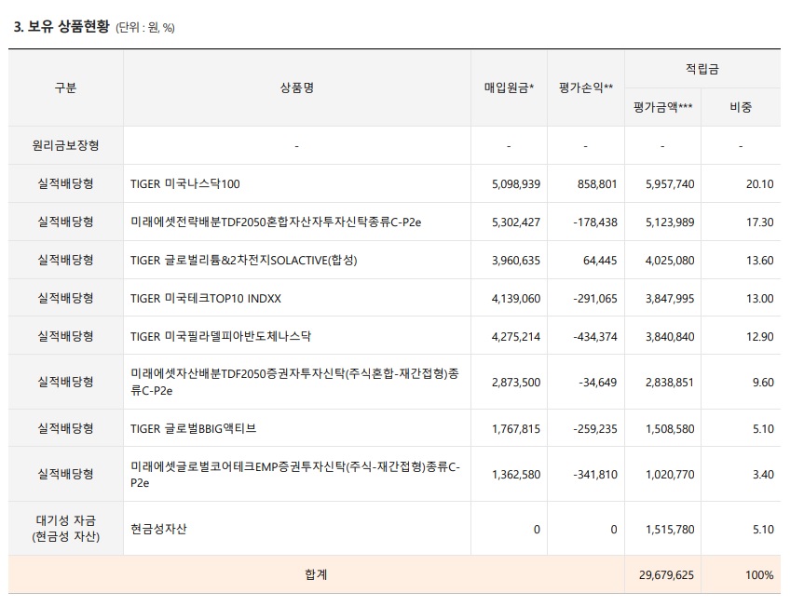Image resolution: width=804 pixels, height=606 pixels.
Task: Click valuation loss -291,065
Action: pyautogui.click(x=595, y=298)
